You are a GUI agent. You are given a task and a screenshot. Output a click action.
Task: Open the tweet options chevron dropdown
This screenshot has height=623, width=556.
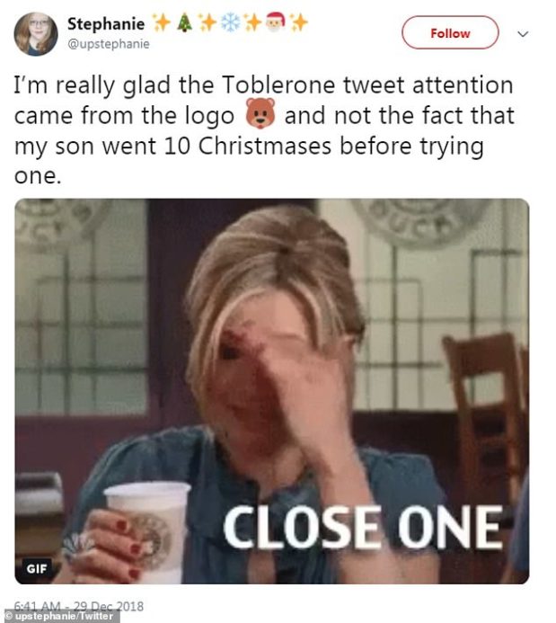[523, 34]
